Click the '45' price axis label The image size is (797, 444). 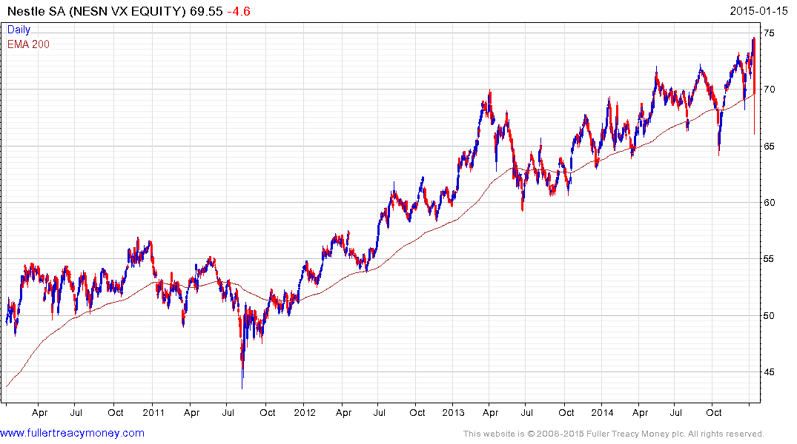769,372
